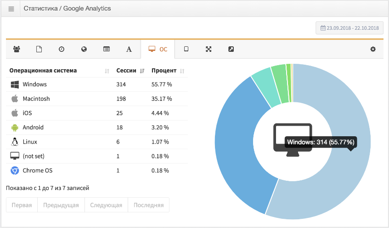Select the letter A language tab
This screenshot has height=228, width=389.
(129, 49)
